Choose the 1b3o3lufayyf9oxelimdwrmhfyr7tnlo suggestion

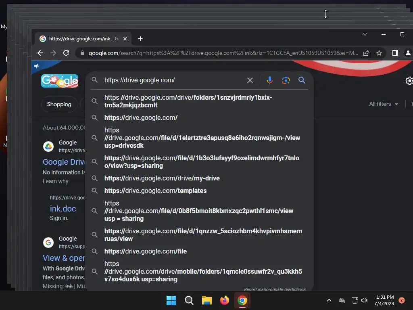[x=199, y=162]
